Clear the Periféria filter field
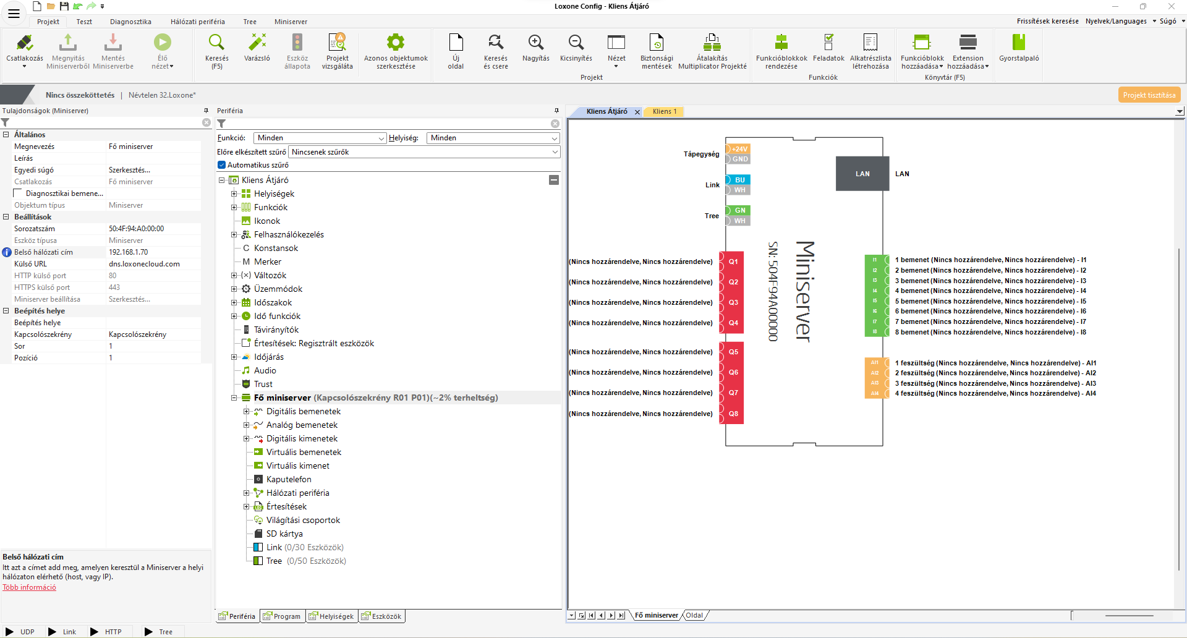1187x638 pixels. click(x=555, y=124)
